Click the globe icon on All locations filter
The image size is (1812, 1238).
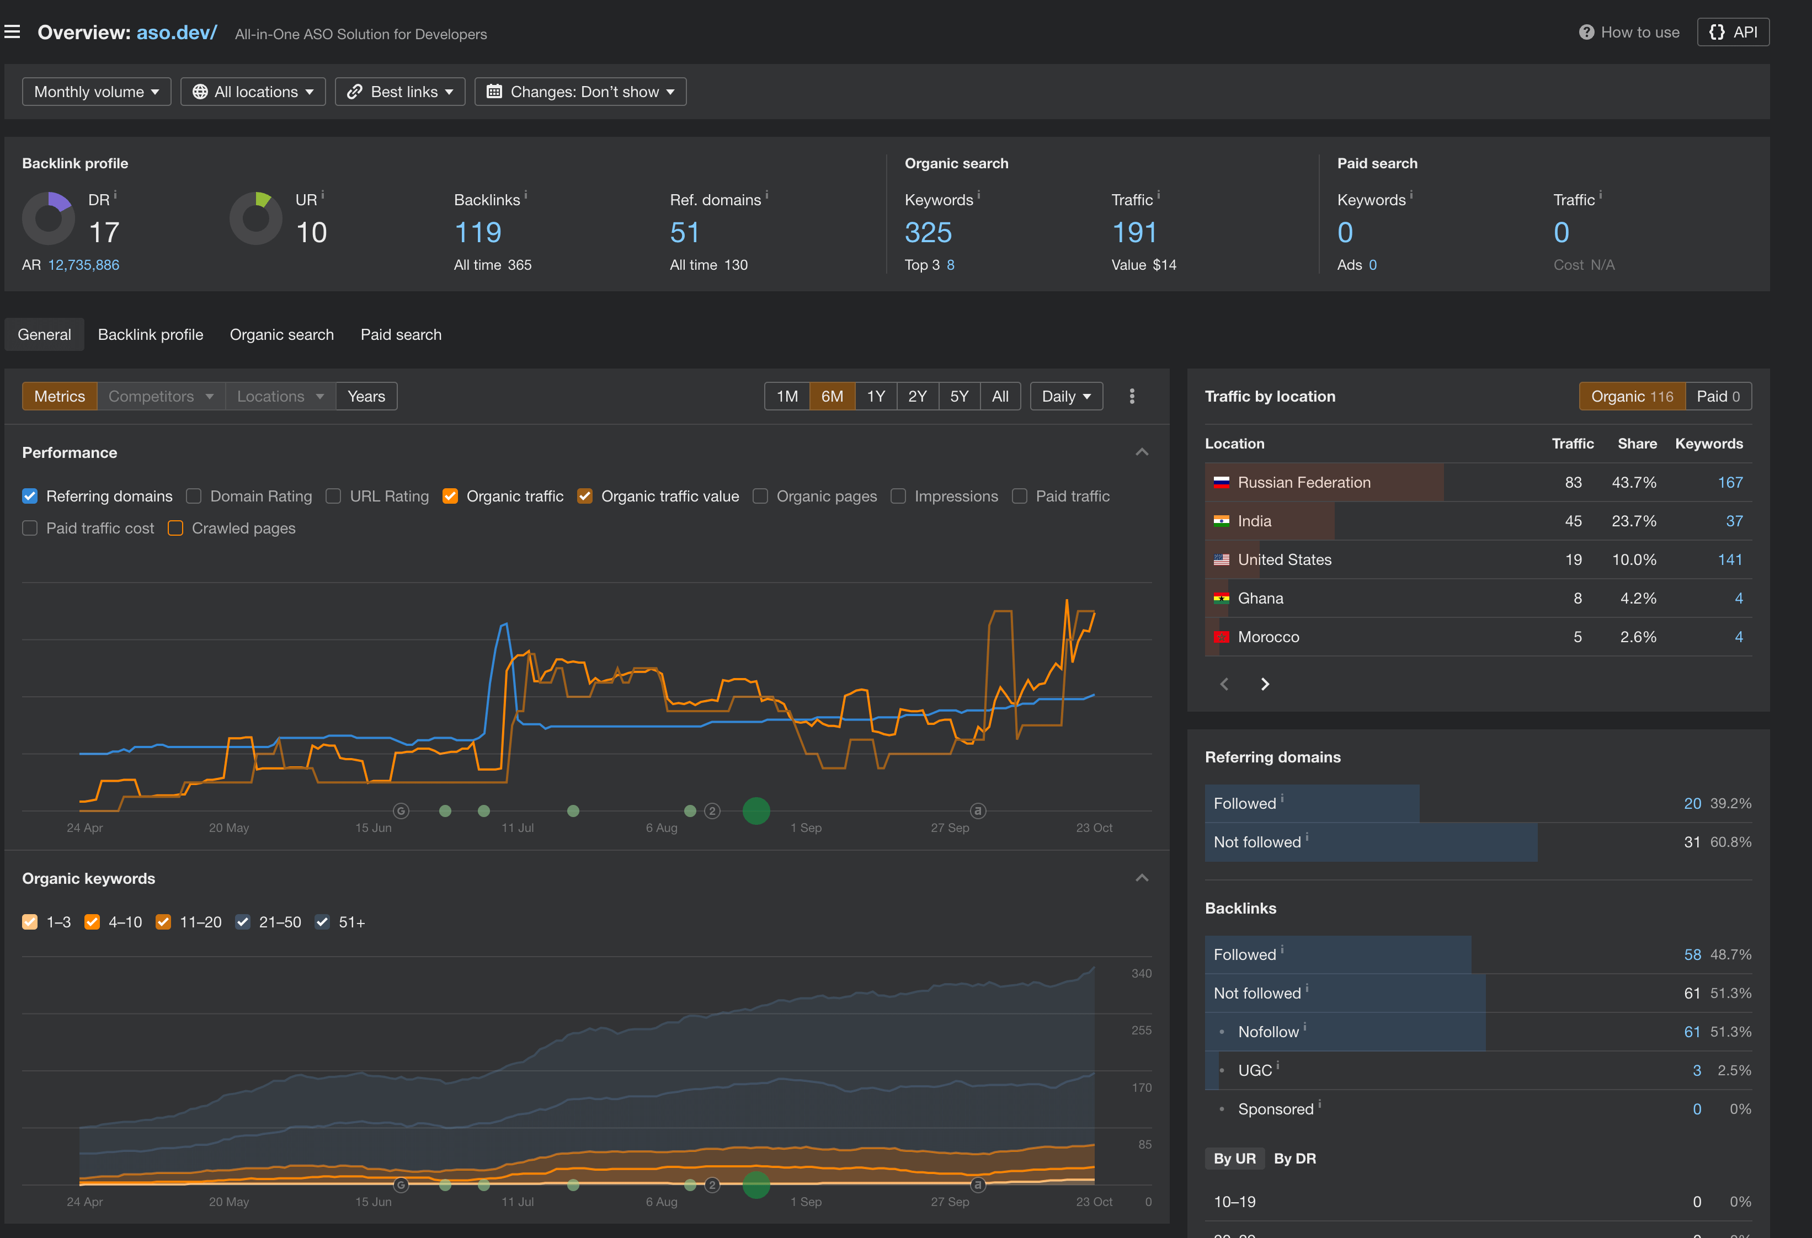[x=200, y=91]
